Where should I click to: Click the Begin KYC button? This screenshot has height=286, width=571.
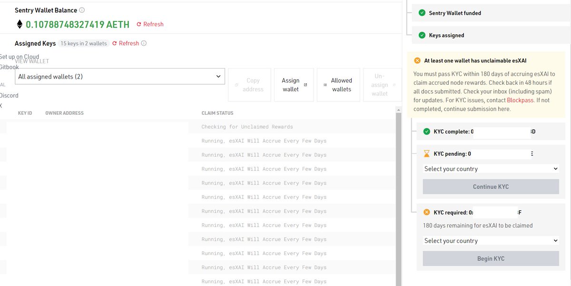pos(491,258)
